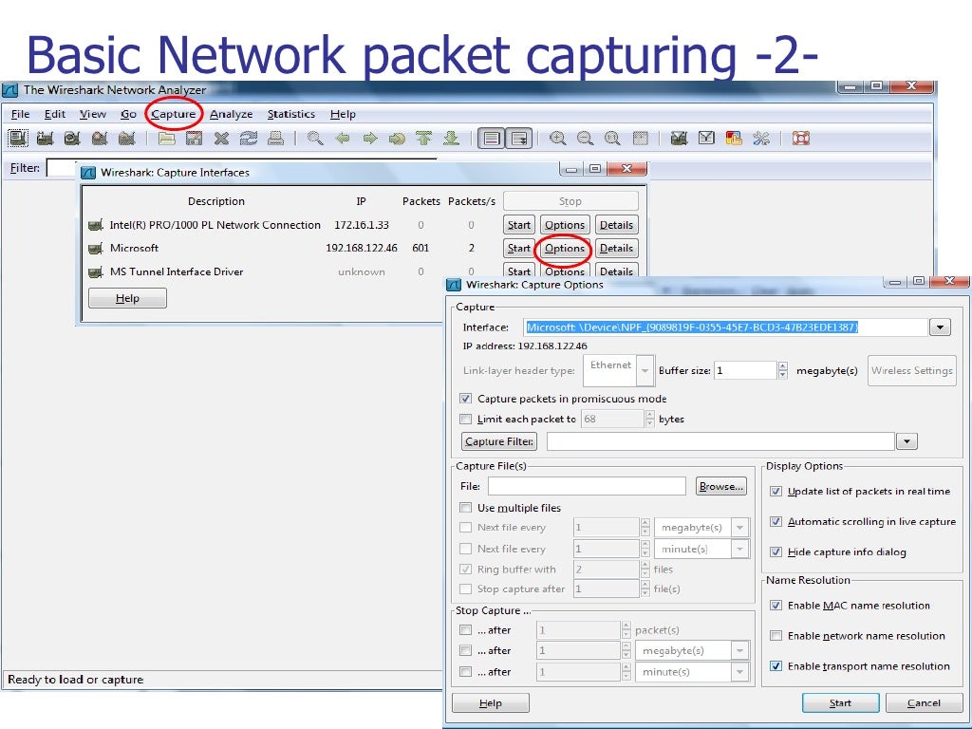
Task: Open Options for the Microsoft interface
Action: coord(565,249)
